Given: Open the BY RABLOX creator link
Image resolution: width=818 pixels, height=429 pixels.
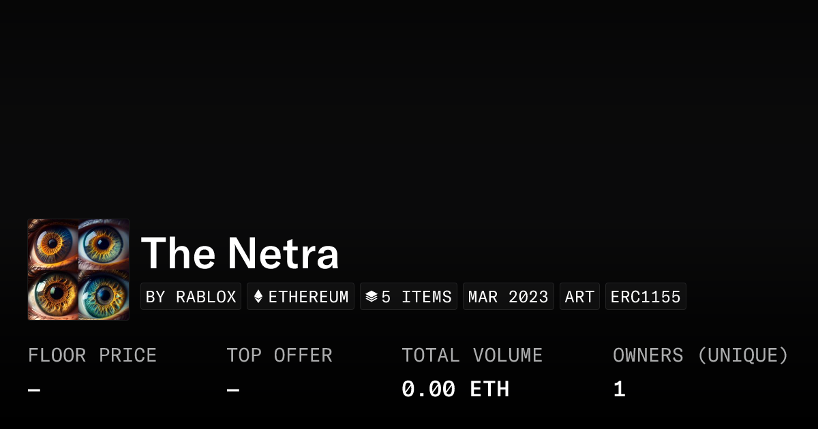Looking at the screenshot, I should 190,296.
